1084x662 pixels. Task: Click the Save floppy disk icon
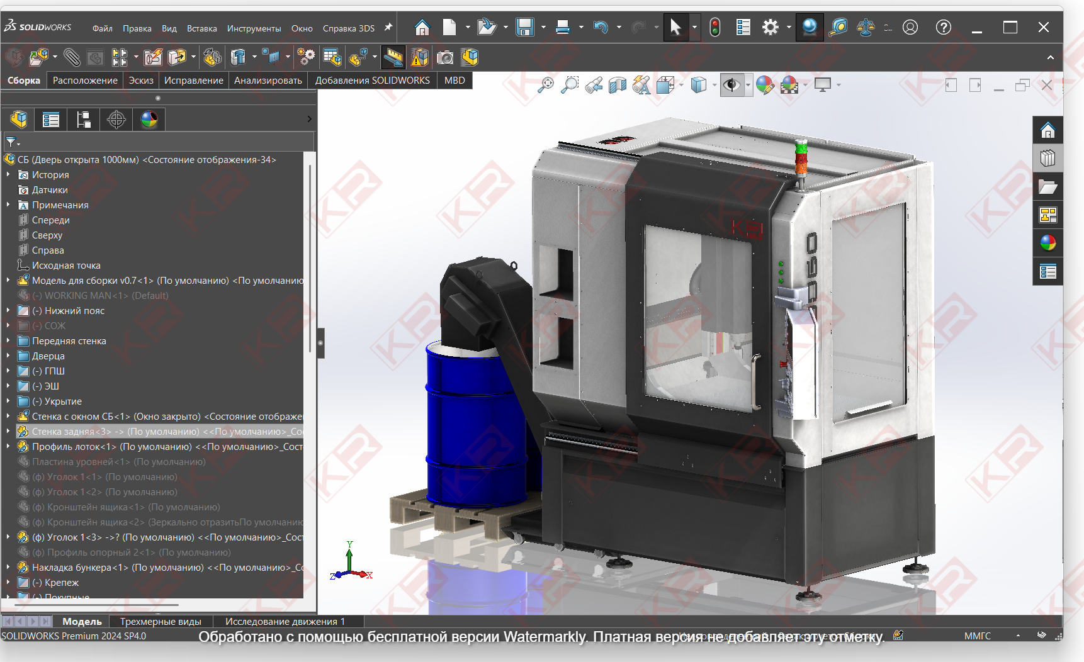pyautogui.click(x=525, y=27)
